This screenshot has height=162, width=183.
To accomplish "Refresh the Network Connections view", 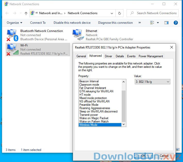I will tap(120, 13).
